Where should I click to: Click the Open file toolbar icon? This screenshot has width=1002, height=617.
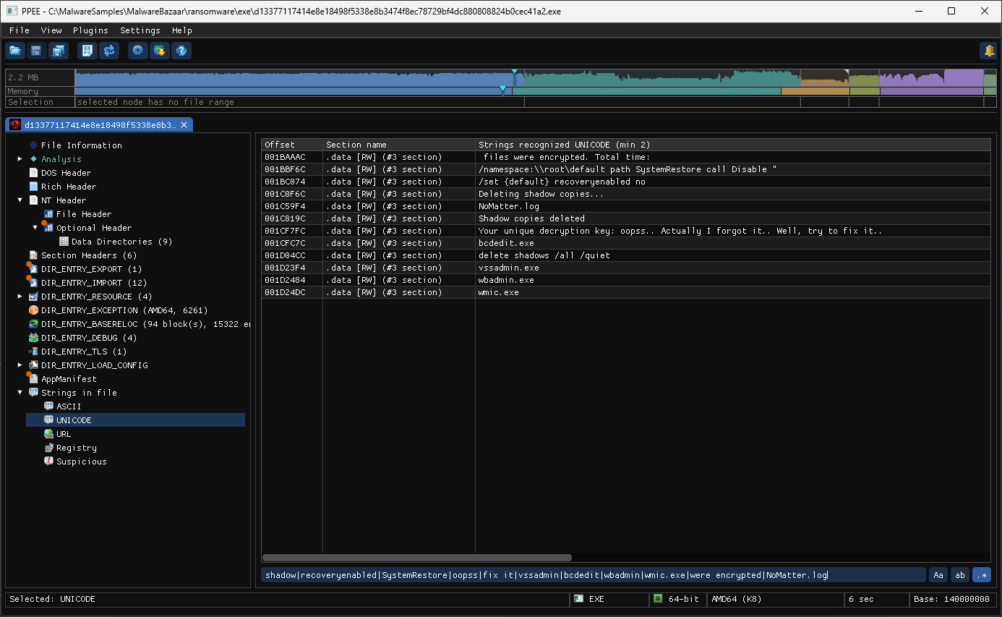(14, 51)
